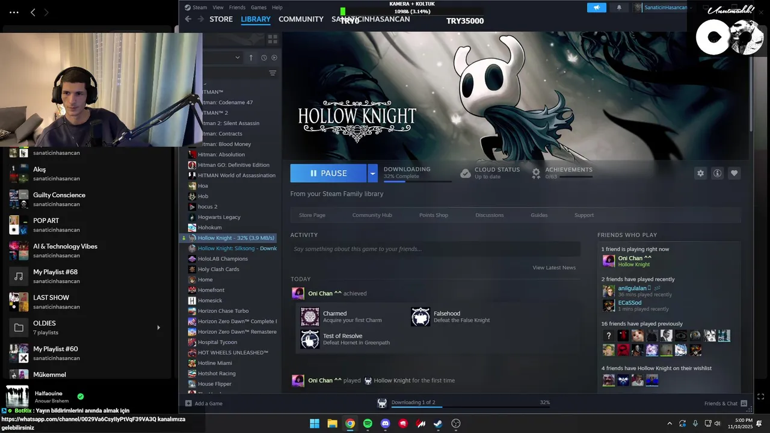Open the Games menu
770x433 pixels.
tap(259, 7)
